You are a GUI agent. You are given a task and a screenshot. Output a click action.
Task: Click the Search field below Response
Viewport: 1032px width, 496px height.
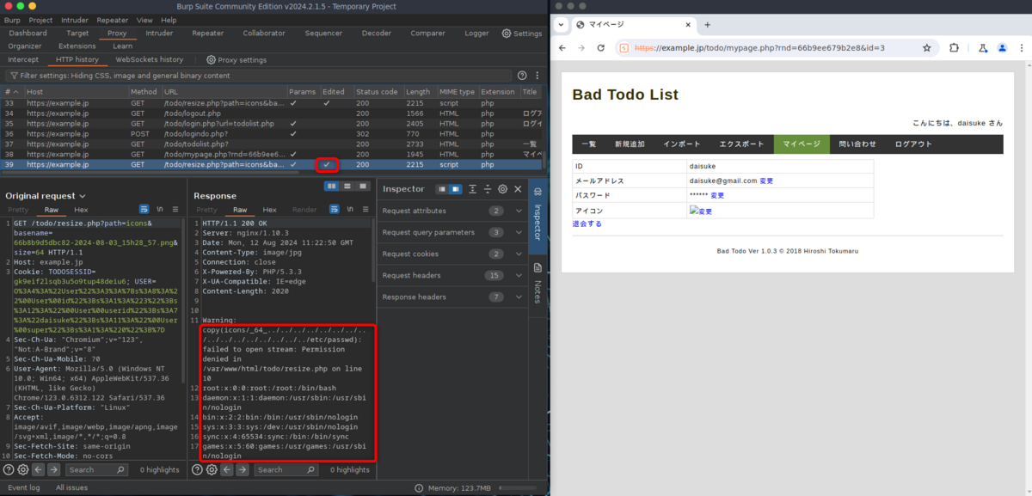coord(287,469)
